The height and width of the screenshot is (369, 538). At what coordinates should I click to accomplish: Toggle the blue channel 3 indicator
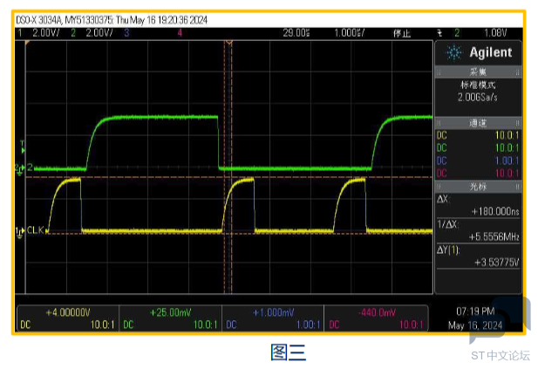click(x=126, y=31)
